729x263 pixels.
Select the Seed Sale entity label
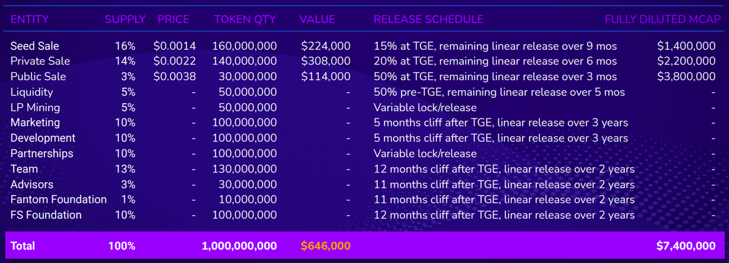[x=35, y=46]
